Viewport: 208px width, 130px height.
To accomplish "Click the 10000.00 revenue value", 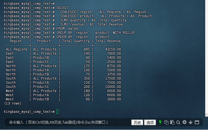I will (x=113, y=87).
